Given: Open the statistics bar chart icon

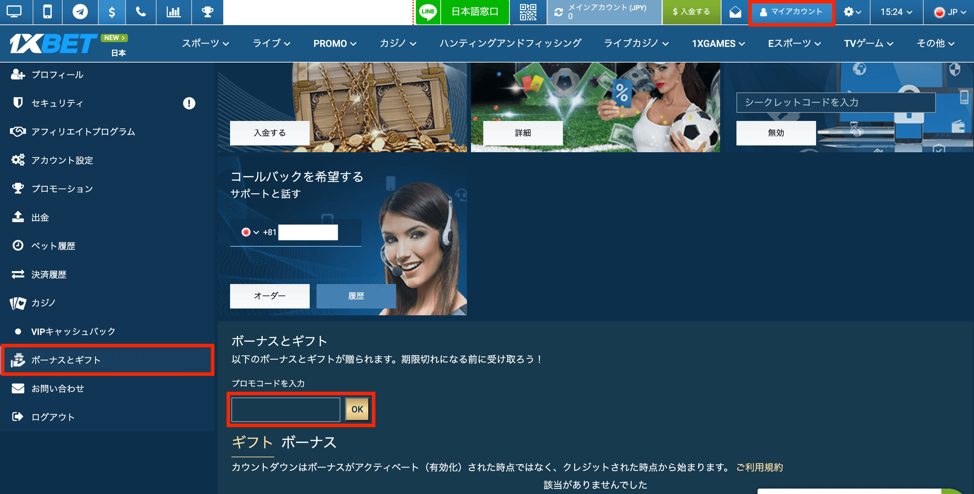Looking at the screenshot, I should point(174,12).
